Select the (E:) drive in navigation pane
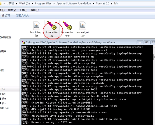The width and height of the screenshot is (155, 125). point(3,98)
